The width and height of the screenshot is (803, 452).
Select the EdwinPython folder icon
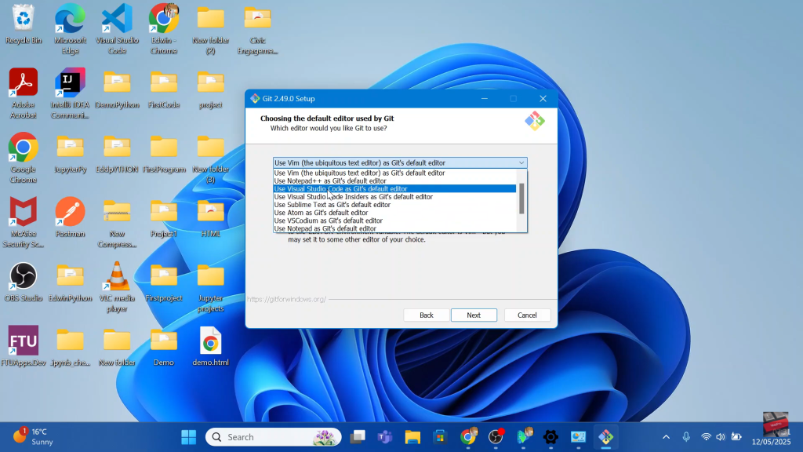point(70,282)
